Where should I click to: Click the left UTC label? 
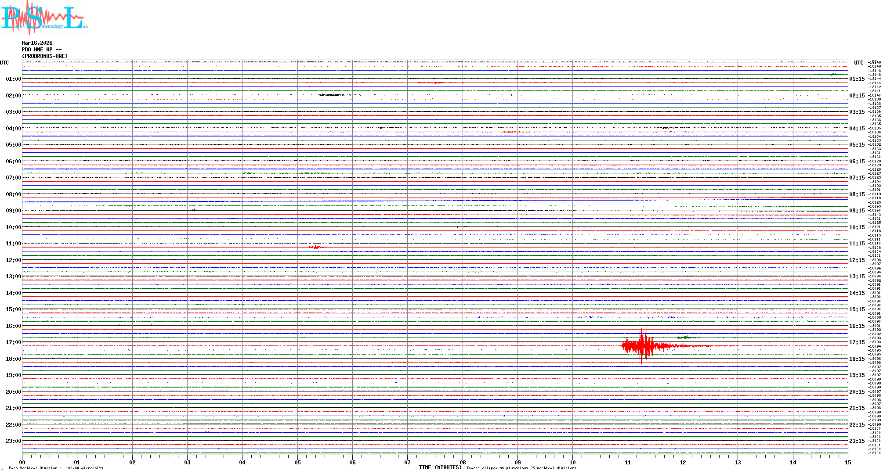(x=4, y=63)
